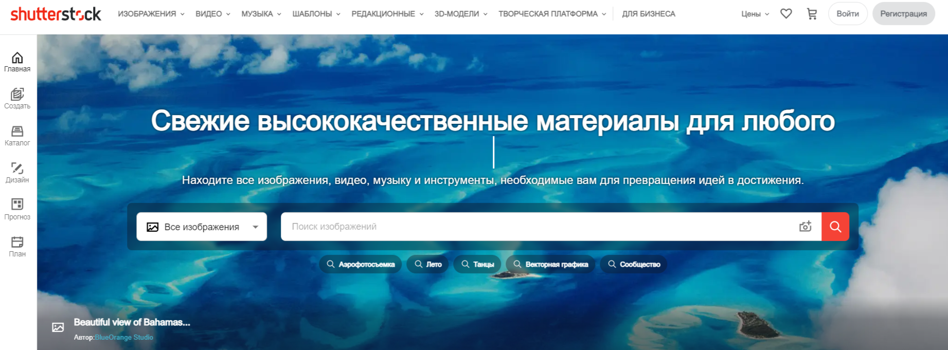Open the План calendar sidebar icon

[17, 247]
